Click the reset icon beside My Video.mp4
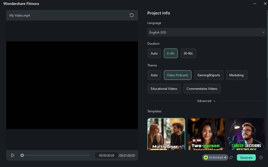This screenshot has height=167, width=268. pos(132,15)
